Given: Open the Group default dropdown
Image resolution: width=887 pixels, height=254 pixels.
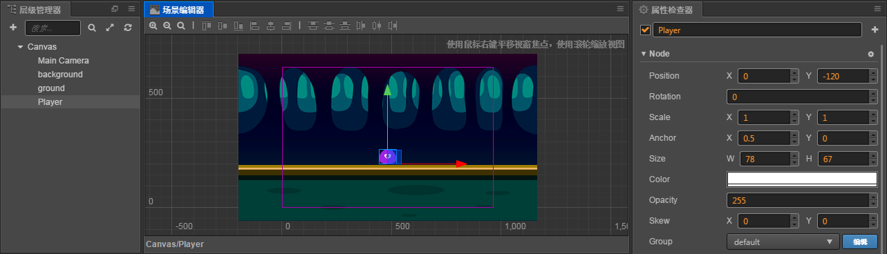Looking at the screenshot, I should tap(783, 242).
